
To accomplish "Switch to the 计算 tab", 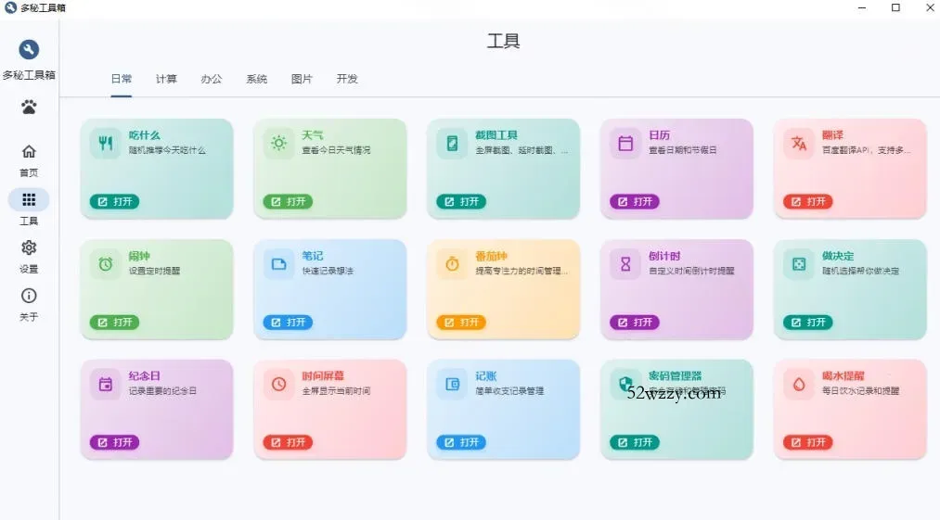I will (x=166, y=79).
